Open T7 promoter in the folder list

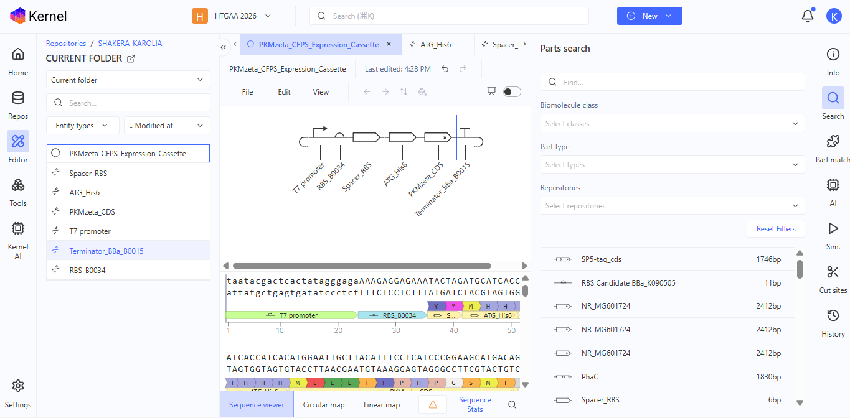coord(128,231)
